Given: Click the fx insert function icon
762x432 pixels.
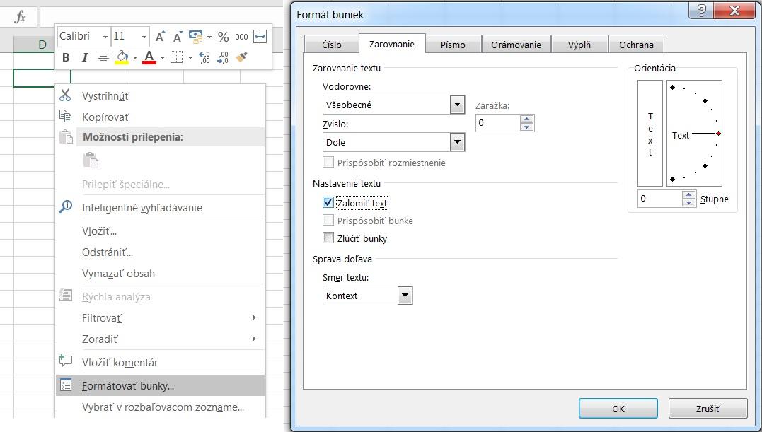Looking at the screenshot, I should 21,17.
